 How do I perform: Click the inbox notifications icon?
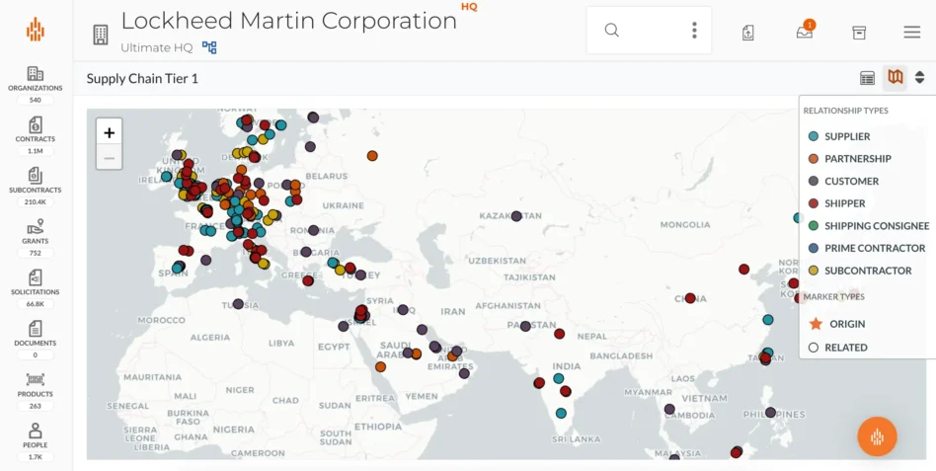tap(805, 32)
